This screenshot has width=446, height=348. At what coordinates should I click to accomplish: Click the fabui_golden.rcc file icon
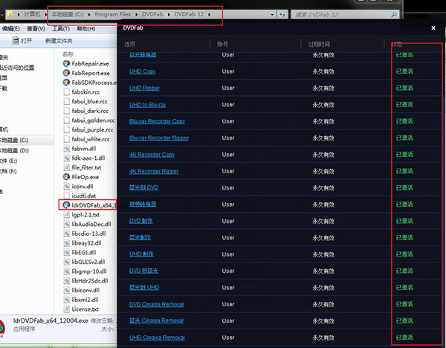[67, 120]
